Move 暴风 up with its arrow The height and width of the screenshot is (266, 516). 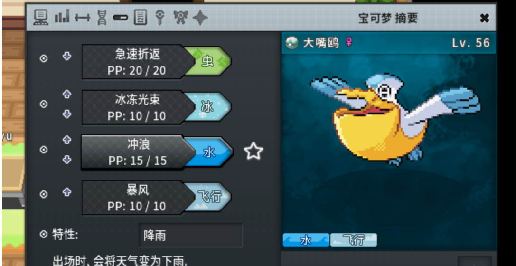67,192
